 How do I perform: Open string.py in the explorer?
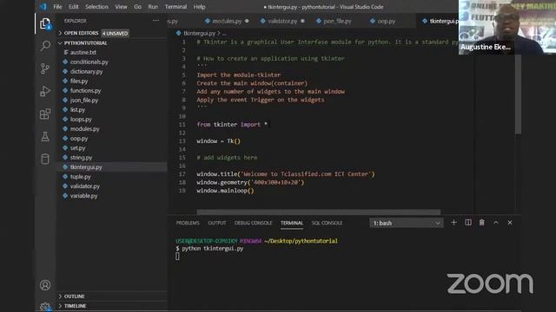[x=112, y=158]
